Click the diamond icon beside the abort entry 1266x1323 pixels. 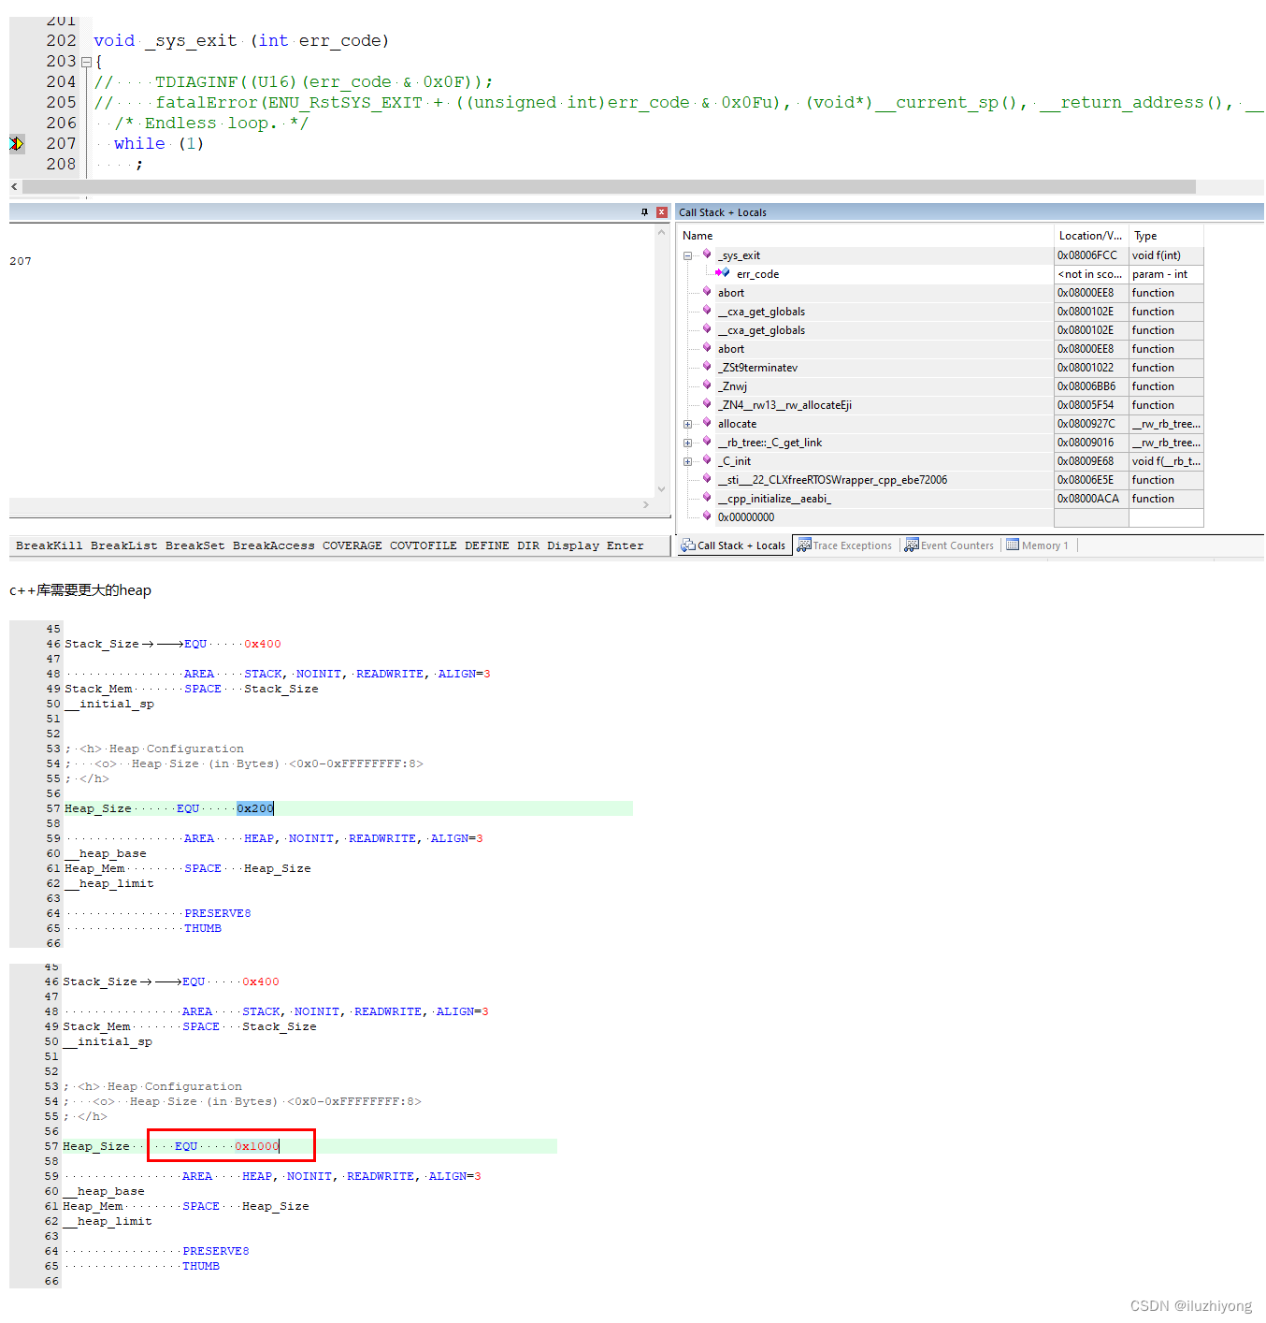pyautogui.click(x=707, y=292)
